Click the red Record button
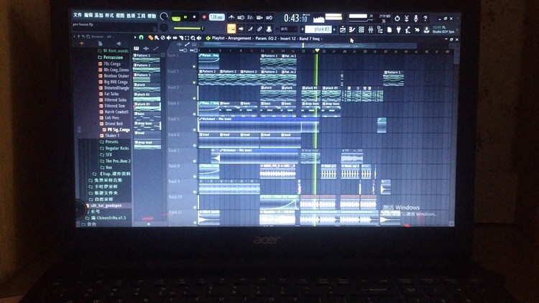 [x=204, y=17]
